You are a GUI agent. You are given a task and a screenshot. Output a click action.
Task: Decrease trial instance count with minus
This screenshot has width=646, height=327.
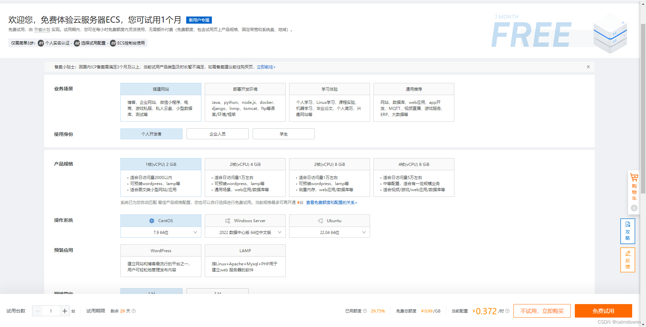tap(37, 311)
